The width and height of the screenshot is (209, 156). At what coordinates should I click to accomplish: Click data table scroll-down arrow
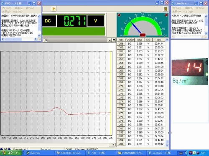[167, 145]
